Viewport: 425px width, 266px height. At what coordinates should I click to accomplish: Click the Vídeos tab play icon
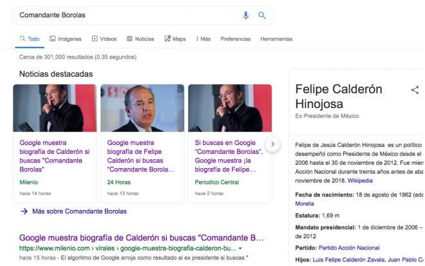(95, 39)
